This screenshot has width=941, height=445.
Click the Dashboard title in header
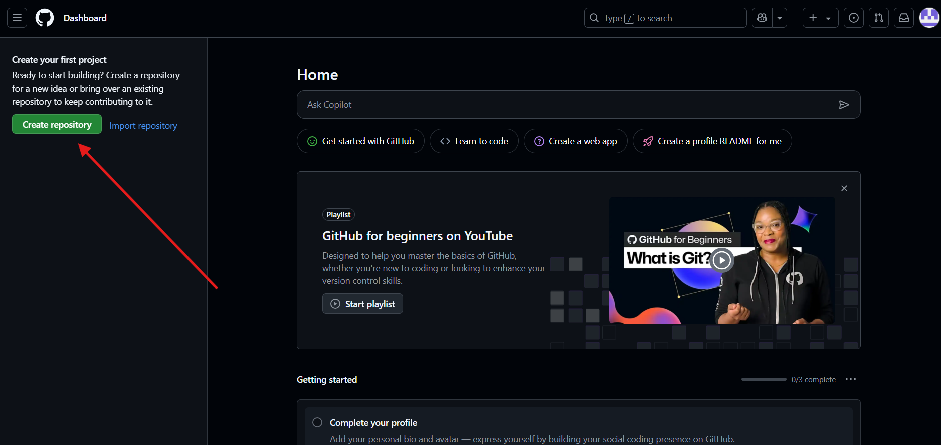(85, 18)
